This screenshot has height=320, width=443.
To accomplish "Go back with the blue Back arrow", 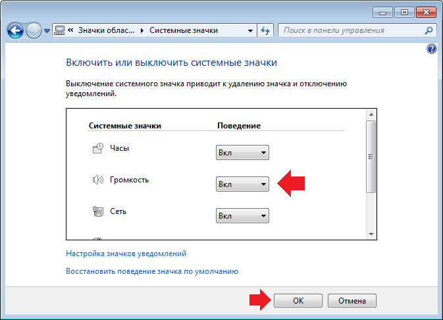I will 15,30.
